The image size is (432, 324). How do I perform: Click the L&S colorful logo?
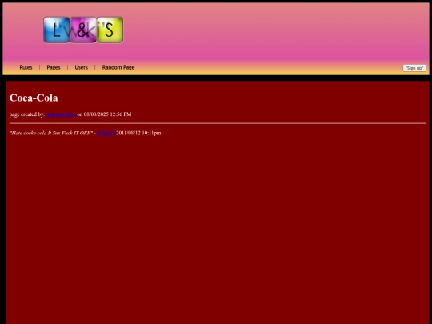[x=83, y=30]
